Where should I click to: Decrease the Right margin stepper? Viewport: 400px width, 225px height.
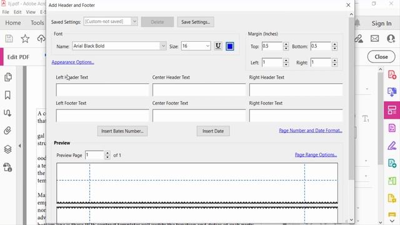[x=335, y=64]
